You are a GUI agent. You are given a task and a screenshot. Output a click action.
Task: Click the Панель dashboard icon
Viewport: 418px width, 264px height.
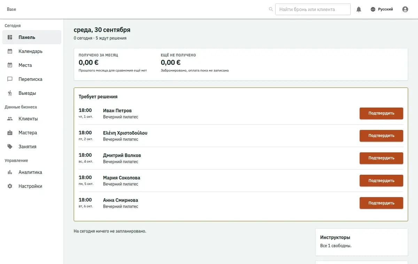(x=10, y=37)
